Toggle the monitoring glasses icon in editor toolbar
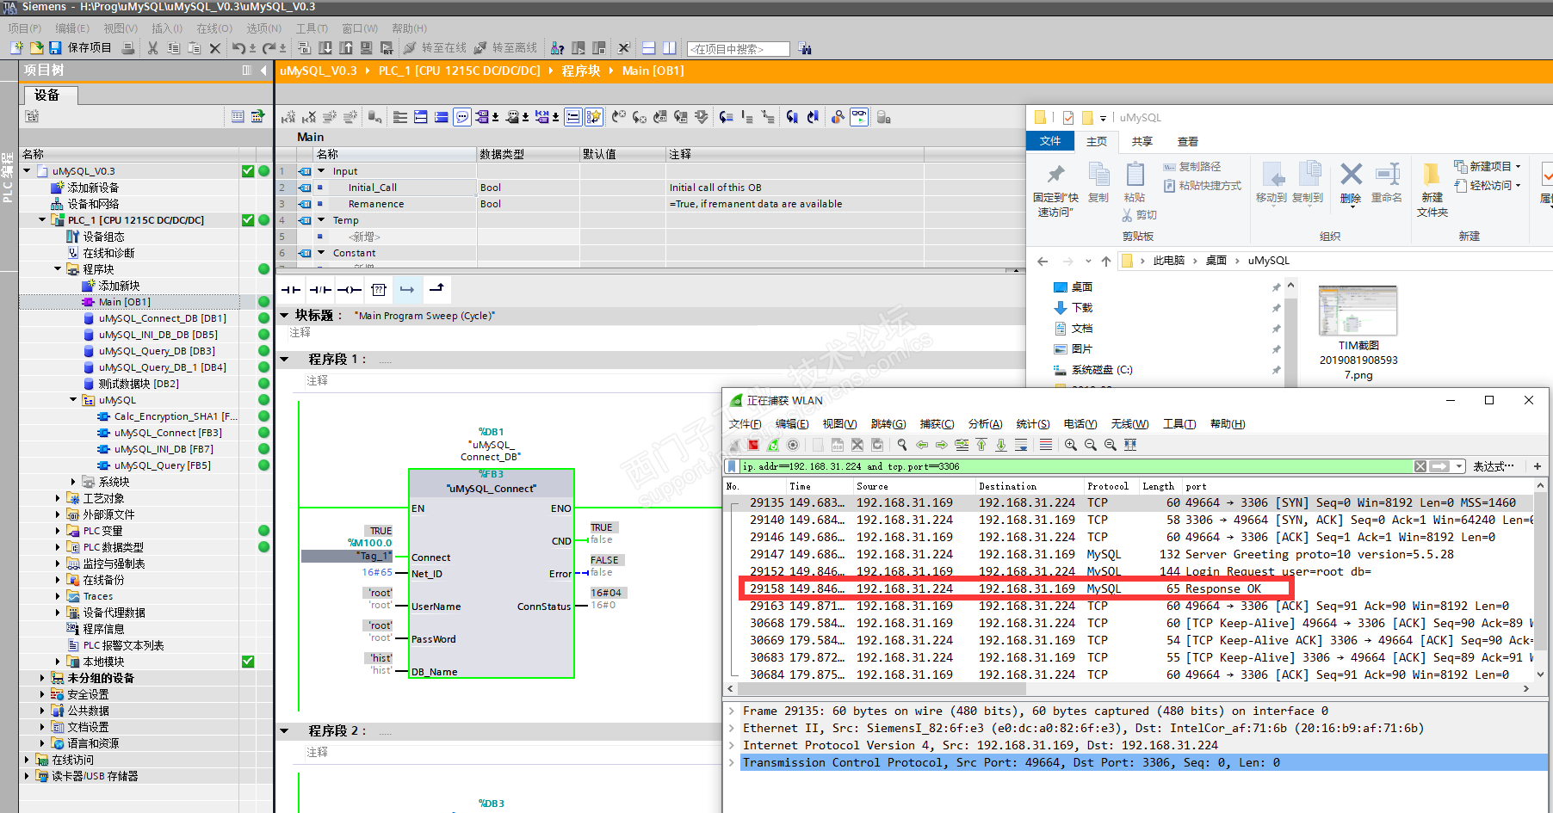 859,117
